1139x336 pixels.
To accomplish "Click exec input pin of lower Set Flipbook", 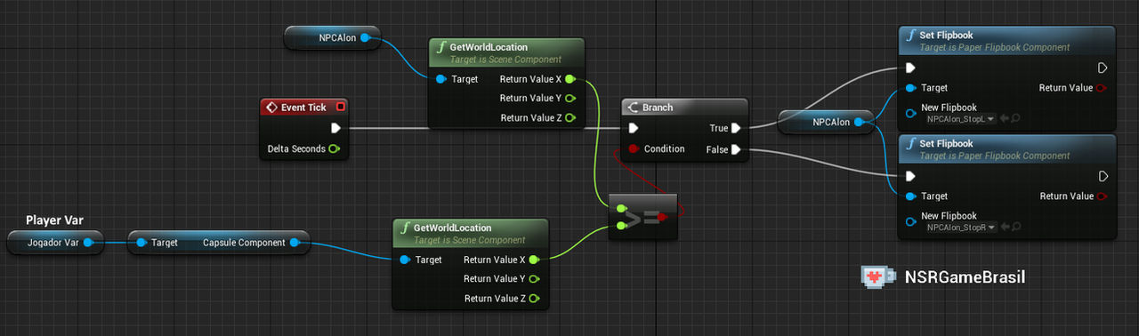I will tap(910, 176).
